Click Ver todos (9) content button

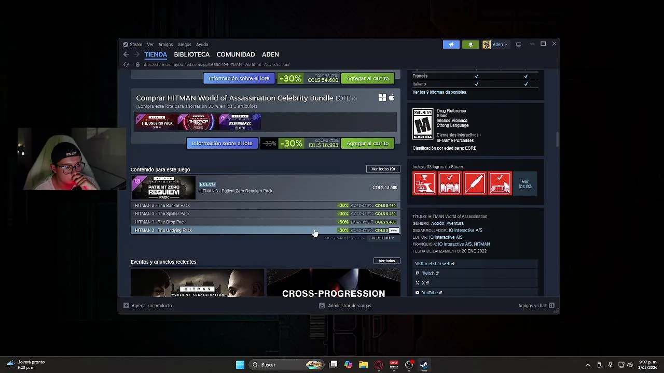(383, 169)
